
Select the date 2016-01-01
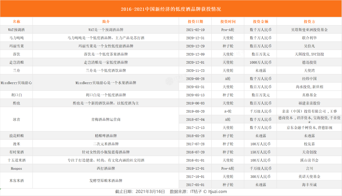pos(195,160)
